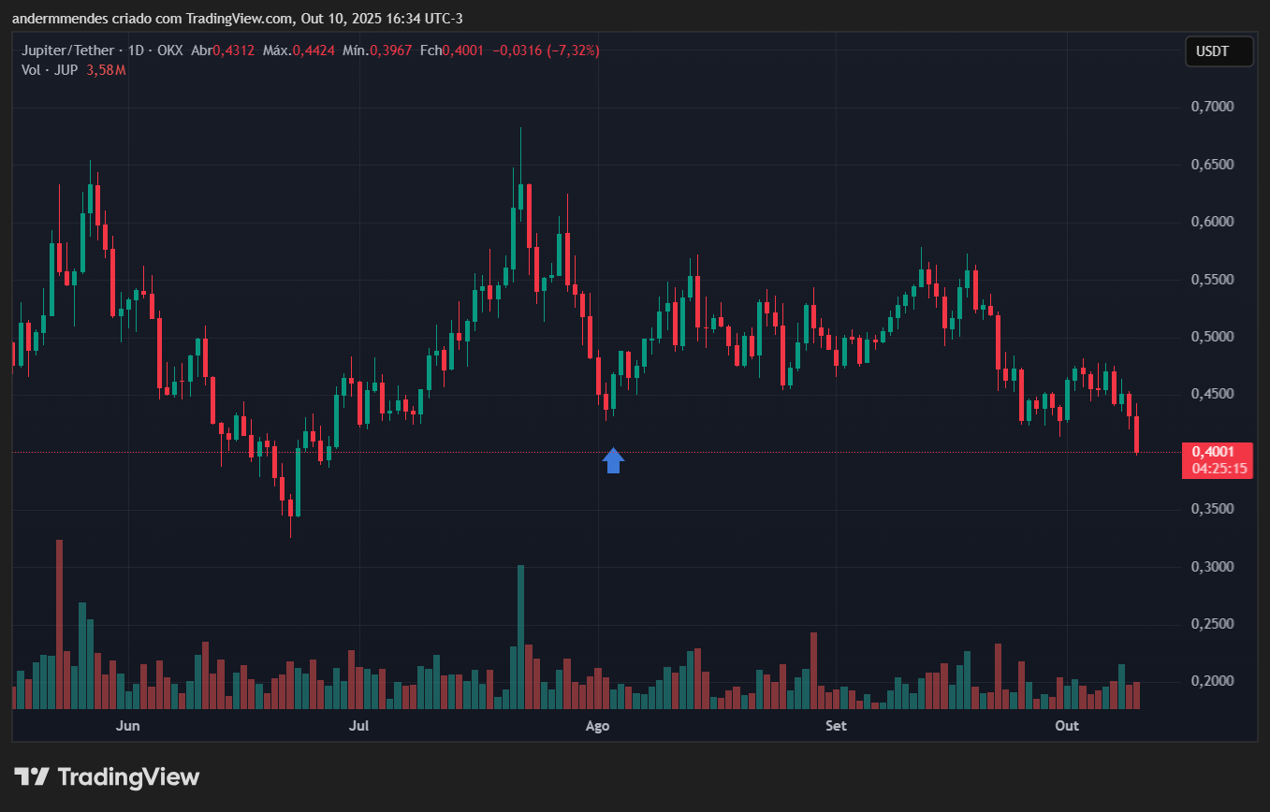The image size is (1270, 812).
Task: Click the tall green volume bar in late July
Action: 520,636
